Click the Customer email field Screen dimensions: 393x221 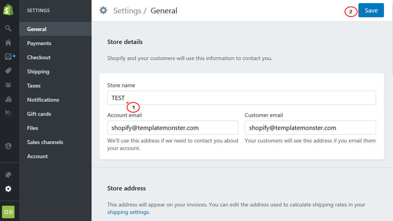point(310,128)
